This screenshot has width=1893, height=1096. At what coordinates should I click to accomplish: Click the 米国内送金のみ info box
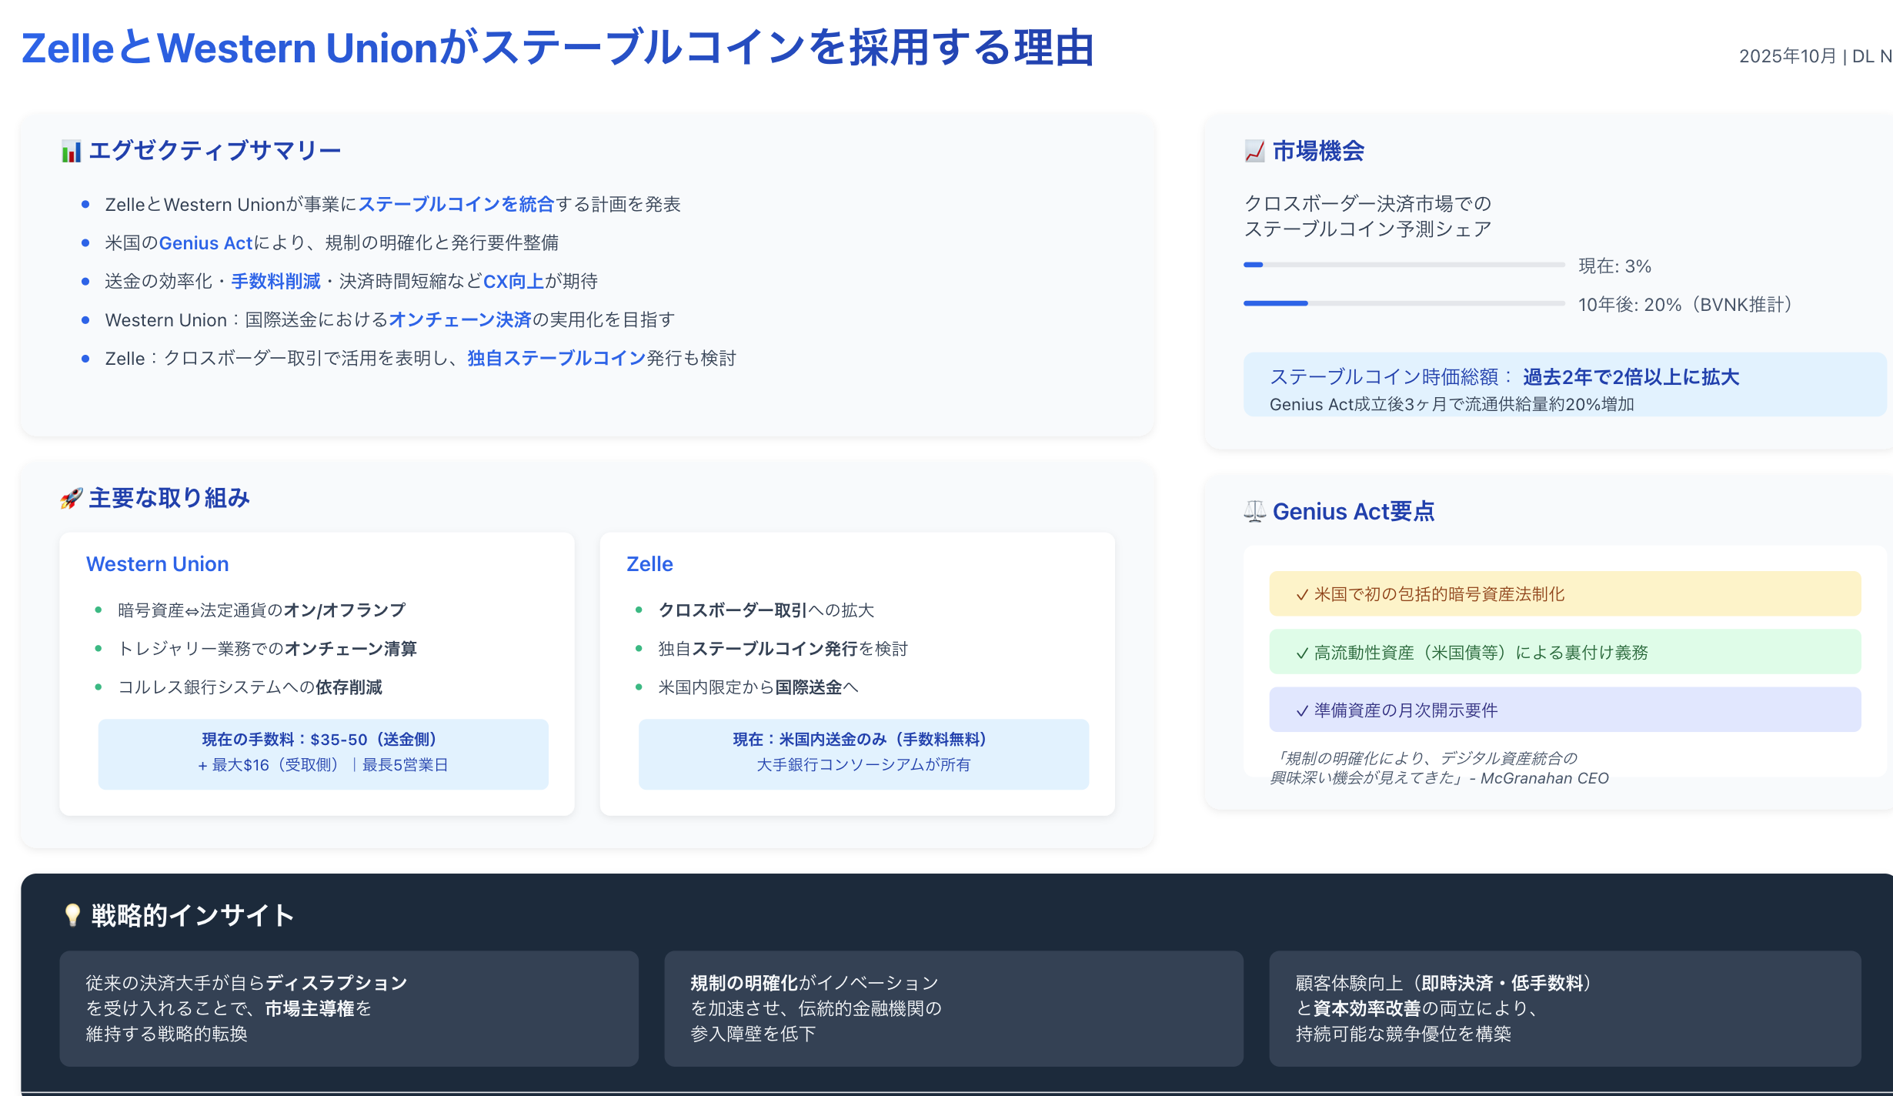[863, 753]
